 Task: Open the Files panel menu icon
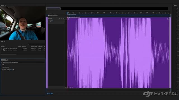(5, 42)
